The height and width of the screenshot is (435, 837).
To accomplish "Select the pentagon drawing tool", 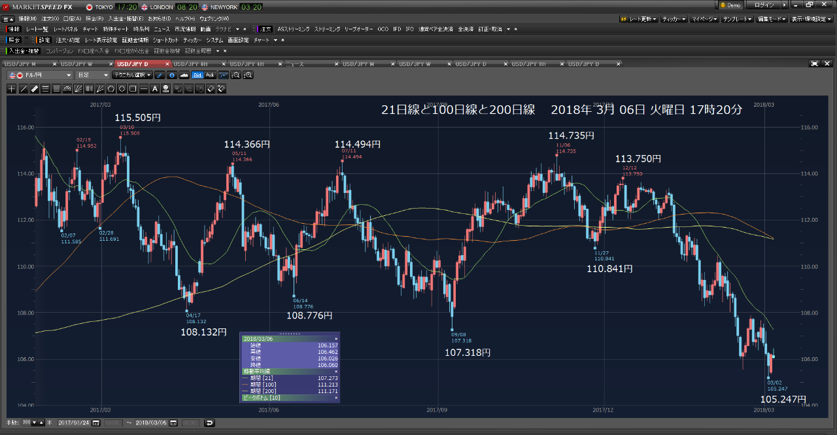I will [x=111, y=88].
